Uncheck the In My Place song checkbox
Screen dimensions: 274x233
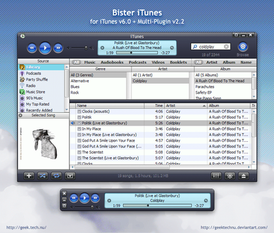click(79, 129)
